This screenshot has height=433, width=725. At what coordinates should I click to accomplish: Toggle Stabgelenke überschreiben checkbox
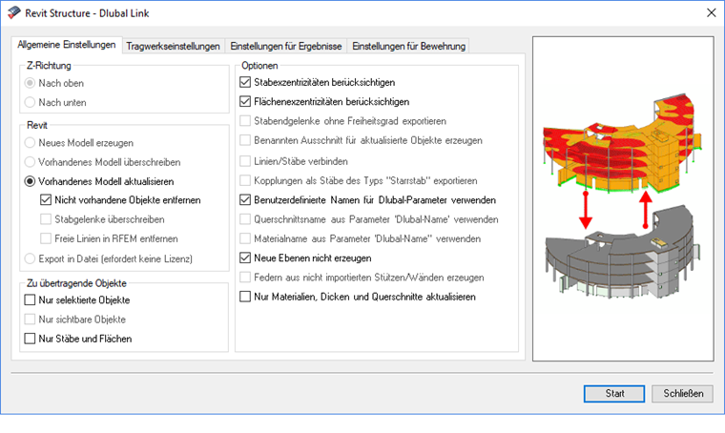(x=46, y=219)
